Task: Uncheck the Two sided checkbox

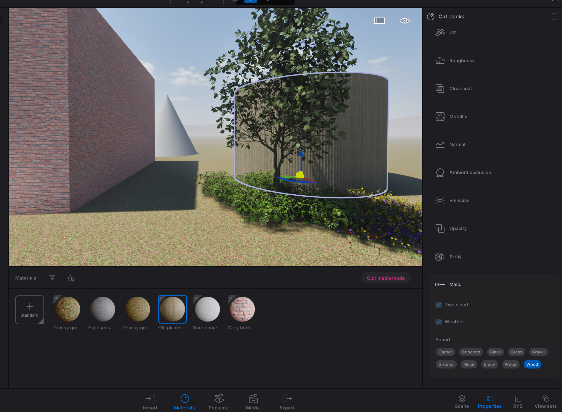Action: coord(438,305)
